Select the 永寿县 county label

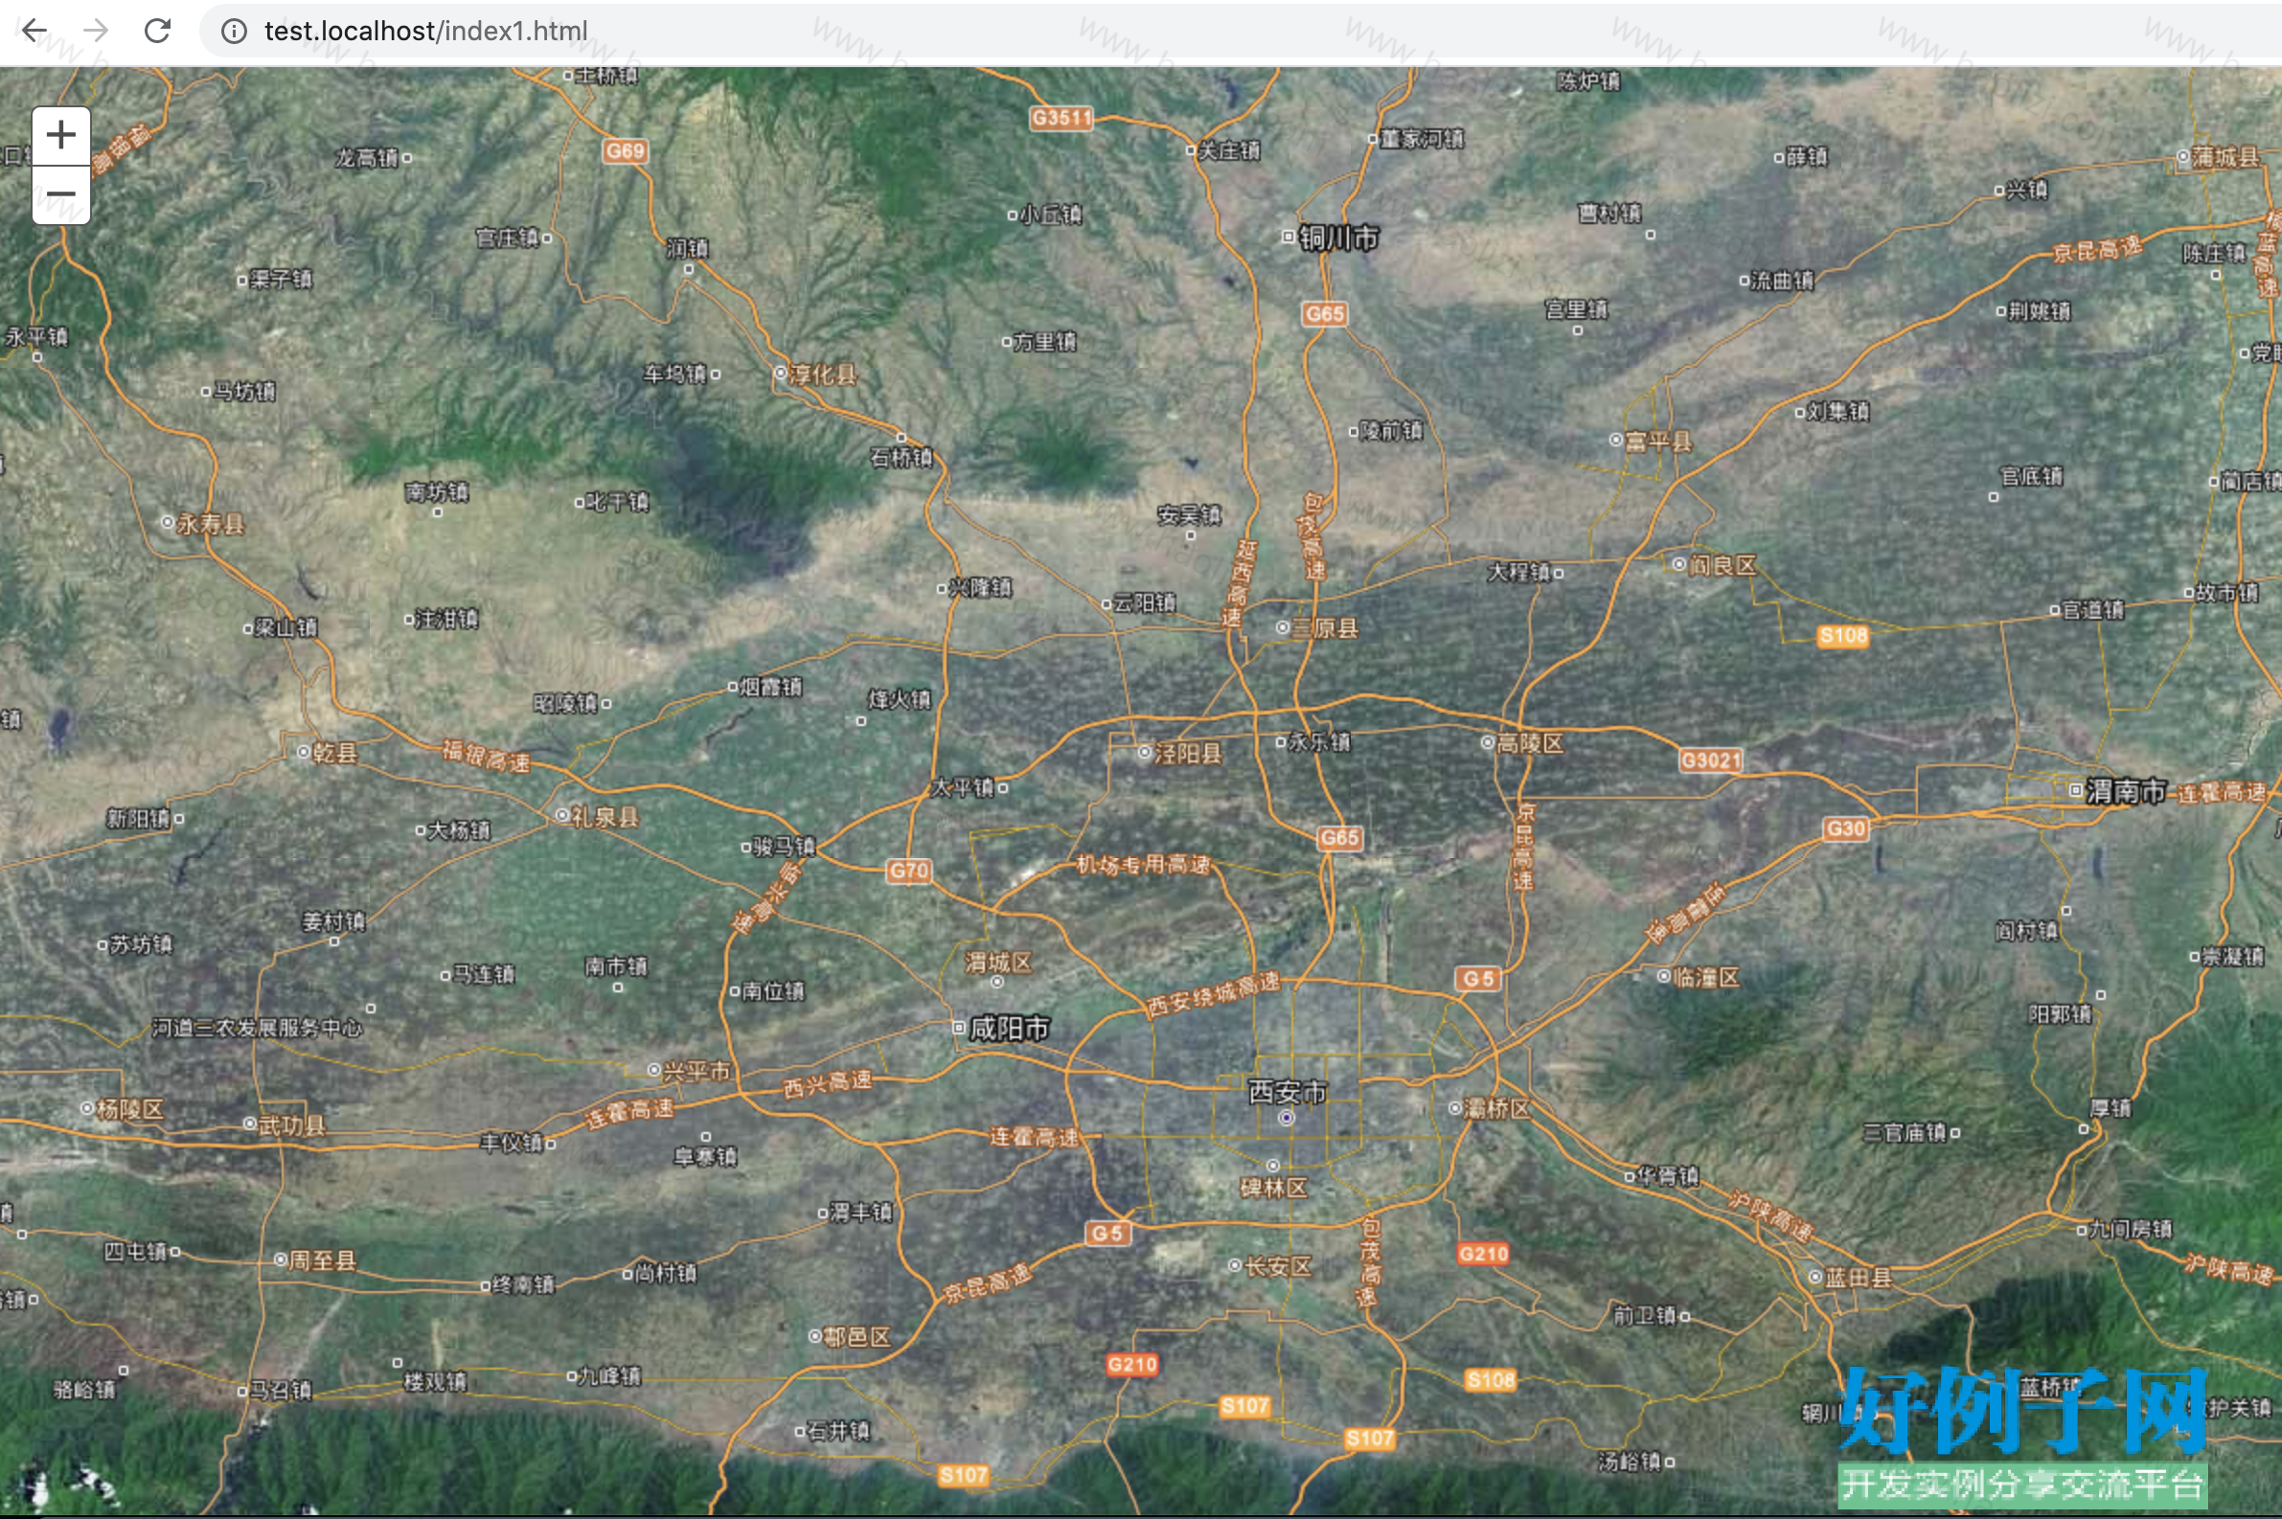(210, 524)
